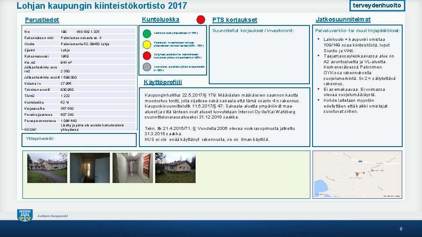Image resolution: width=422 pixels, height=237 pixels.
Task: Click the Perusparannustarve value 1 086 640
Action: [69, 121]
